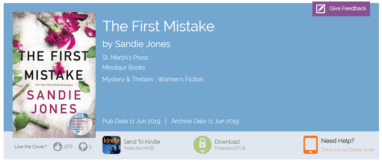Browse the Women's Fiction category

tap(181, 79)
